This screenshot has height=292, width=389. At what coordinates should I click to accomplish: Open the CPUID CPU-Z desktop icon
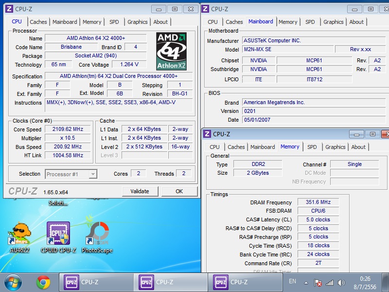click(x=58, y=235)
